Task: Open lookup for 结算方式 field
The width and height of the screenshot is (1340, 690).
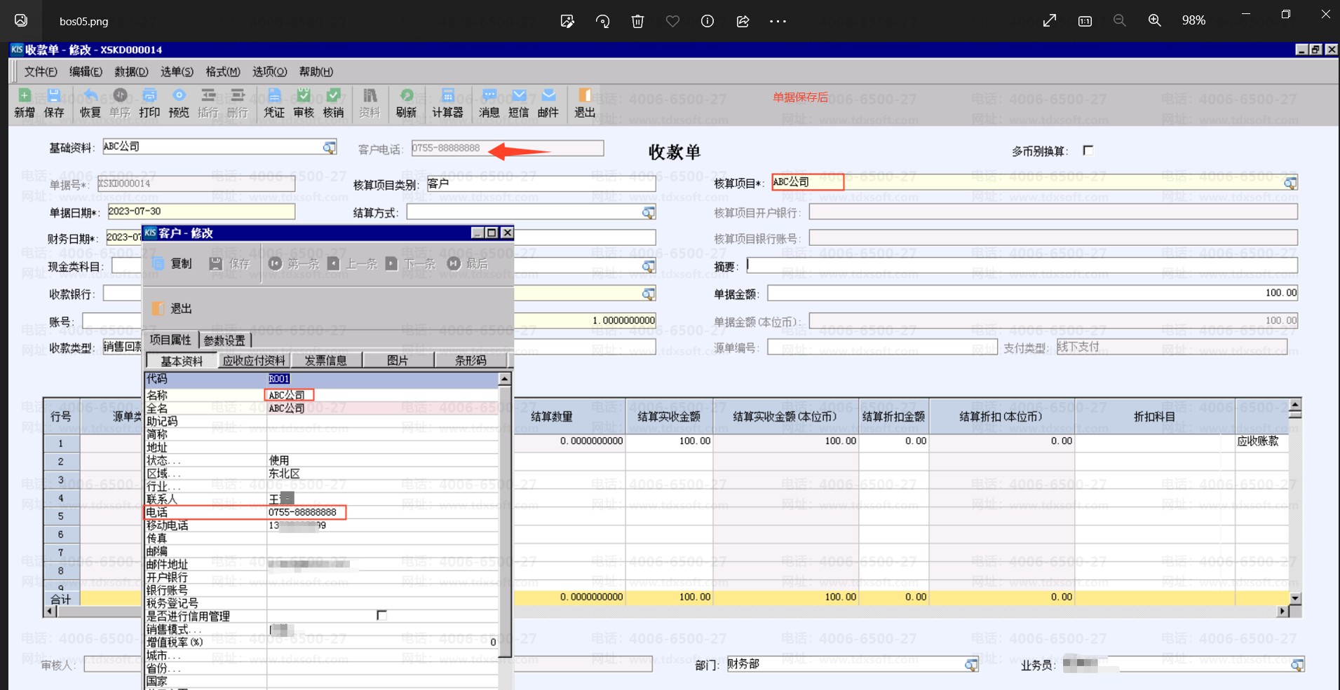Action: click(649, 212)
